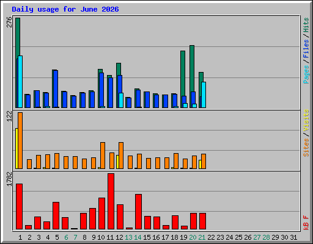Click day number 9 on the x-axis

(x=94, y=237)
